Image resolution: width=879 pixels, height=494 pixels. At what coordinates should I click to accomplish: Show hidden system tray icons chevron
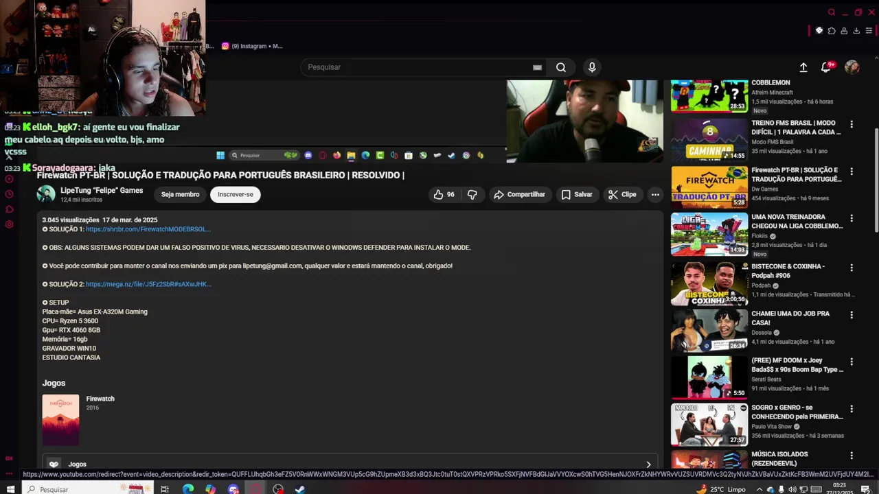pyautogui.click(x=760, y=490)
